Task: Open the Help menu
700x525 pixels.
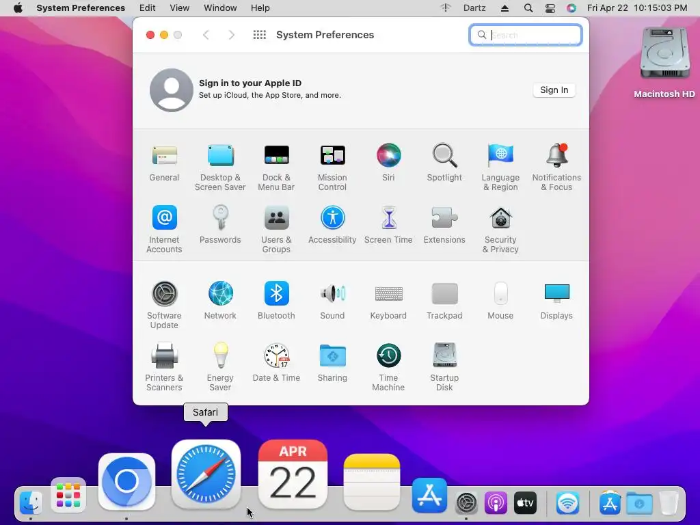Action: (x=260, y=8)
